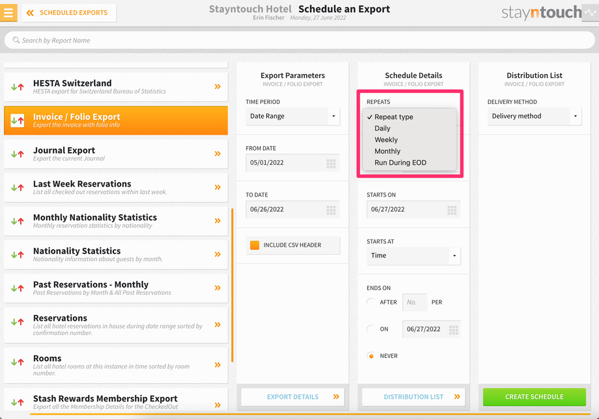Open the Starts At Time dropdown
This screenshot has height=419, width=599.
tap(413, 256)
